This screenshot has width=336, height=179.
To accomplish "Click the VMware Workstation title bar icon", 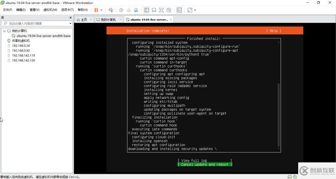I will [x=3, y=3].
